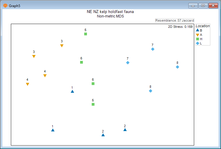Click the Location legend heading
Viewport: 221px width, 149px height.
pos(203,26)
